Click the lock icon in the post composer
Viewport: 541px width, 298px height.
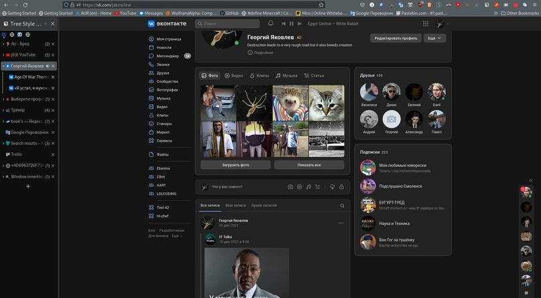(341, 187)
